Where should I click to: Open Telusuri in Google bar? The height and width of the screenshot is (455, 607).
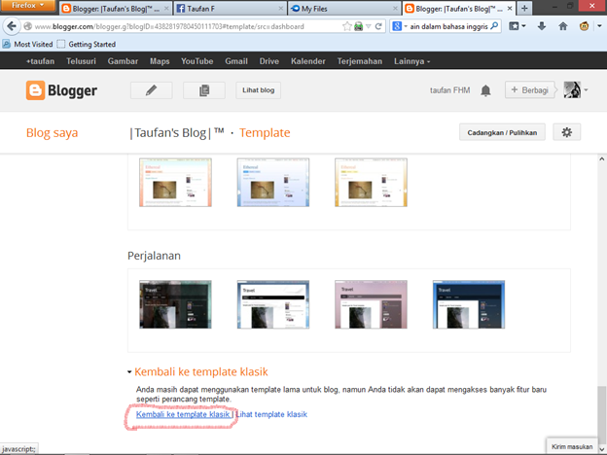pos(81,61)
